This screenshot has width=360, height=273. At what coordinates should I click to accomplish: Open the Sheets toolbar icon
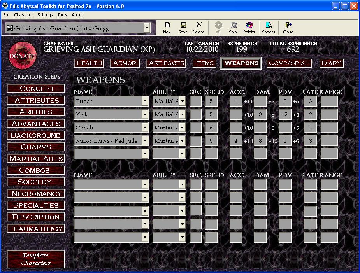(268, 28)
